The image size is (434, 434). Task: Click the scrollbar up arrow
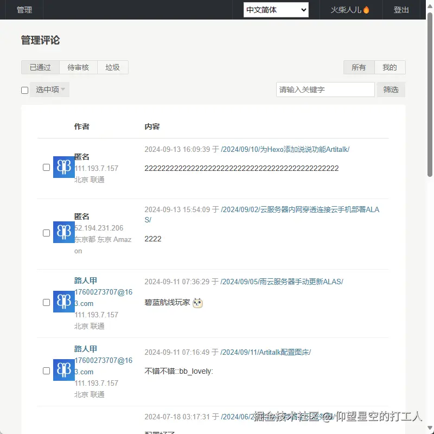click(x=430, y=6)
